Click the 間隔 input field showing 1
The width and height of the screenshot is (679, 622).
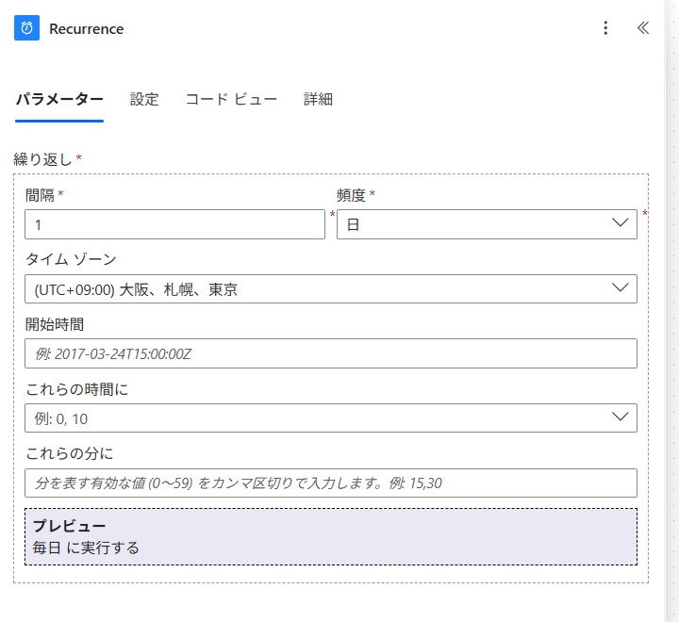(174, 224)
